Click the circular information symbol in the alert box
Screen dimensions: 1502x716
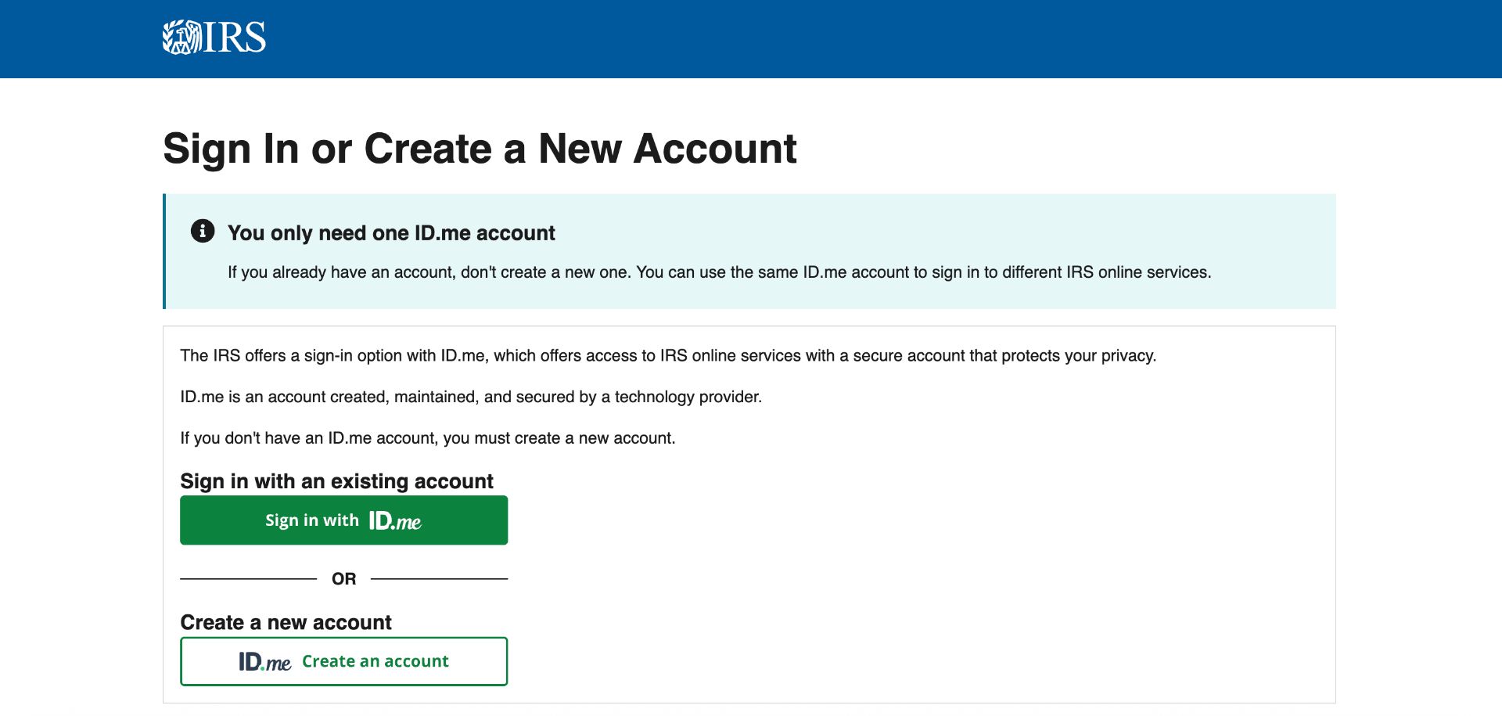pos(202,232)
